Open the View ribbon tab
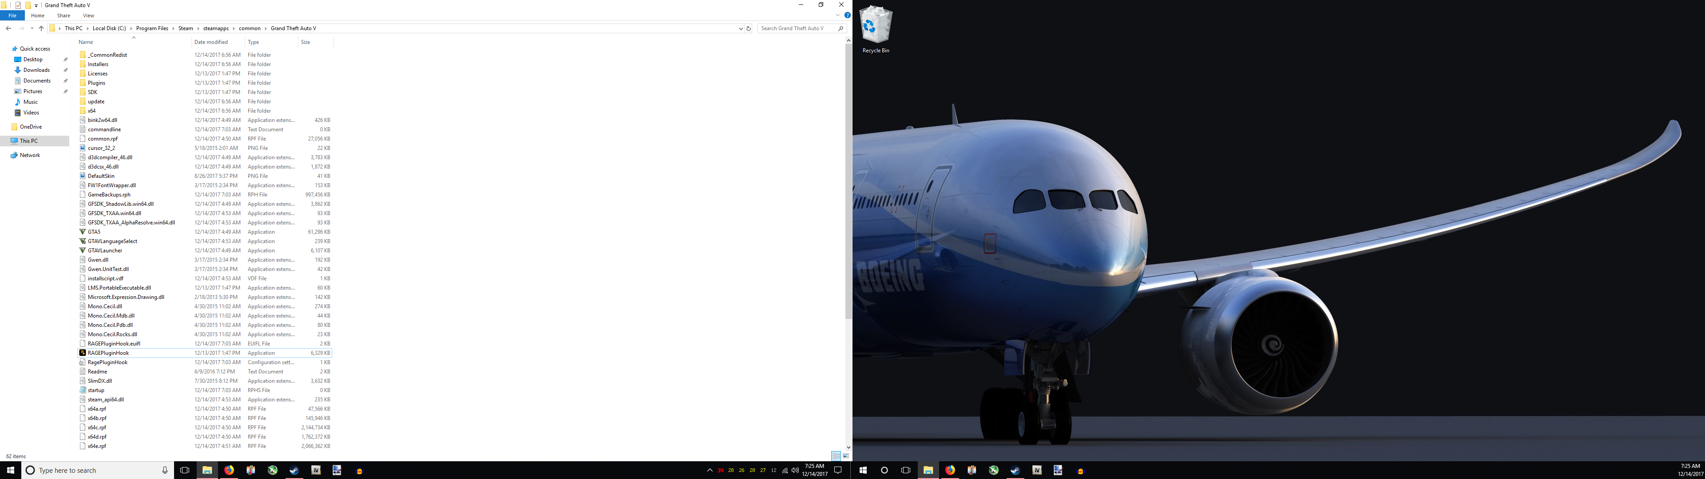 coord(88,15)
